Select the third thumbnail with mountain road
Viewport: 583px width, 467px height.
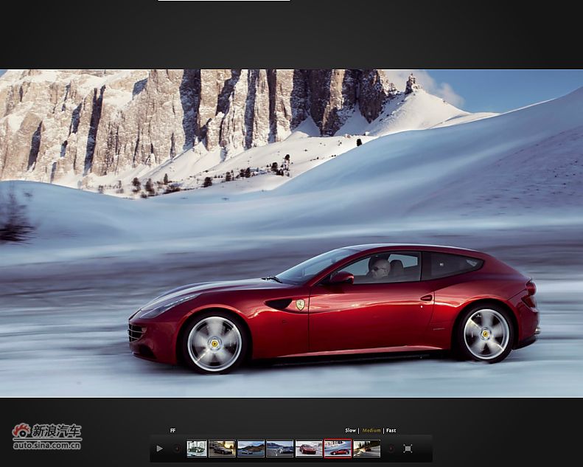[251, 449]
